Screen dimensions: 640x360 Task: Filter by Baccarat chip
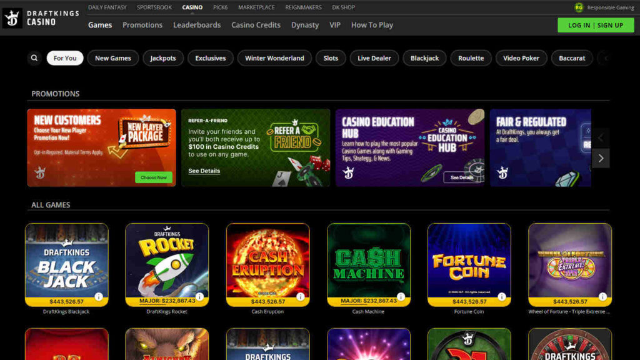[x=572, y=58]
